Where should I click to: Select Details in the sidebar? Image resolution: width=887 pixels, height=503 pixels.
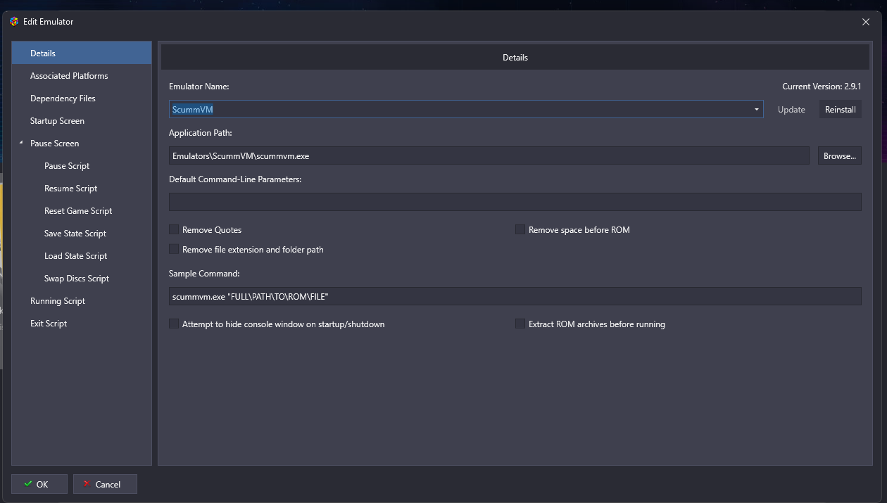(82, 53)
